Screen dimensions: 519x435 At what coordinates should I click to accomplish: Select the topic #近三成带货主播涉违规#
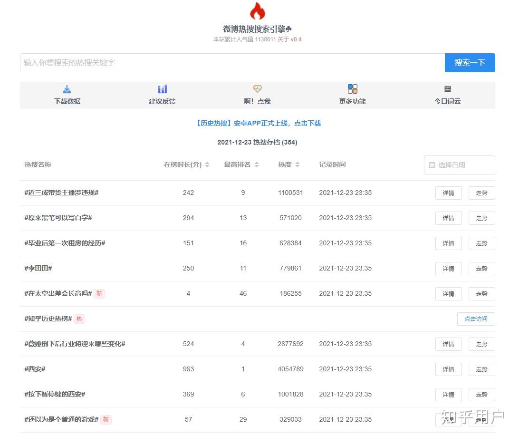tap(61, 193)
